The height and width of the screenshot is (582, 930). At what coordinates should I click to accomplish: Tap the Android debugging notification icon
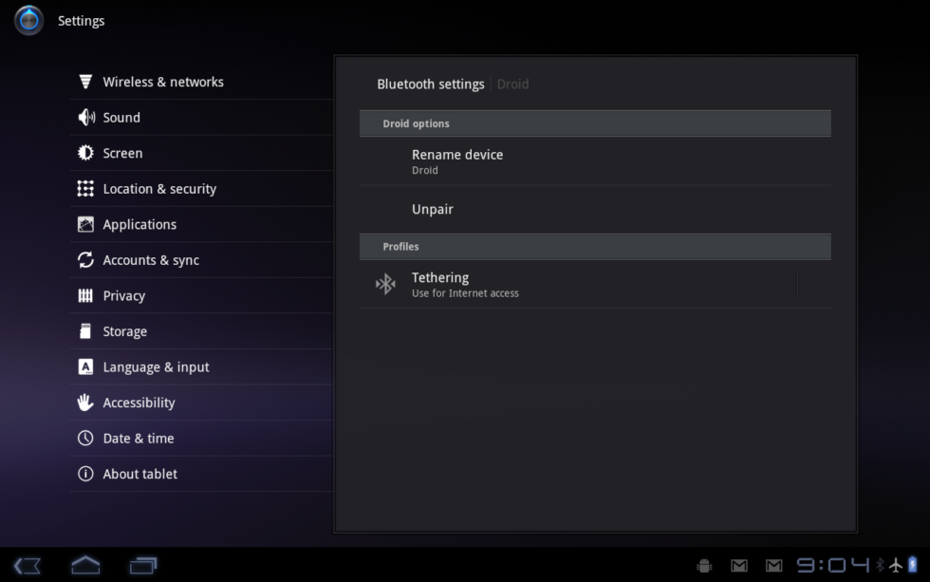pos(704,566)
